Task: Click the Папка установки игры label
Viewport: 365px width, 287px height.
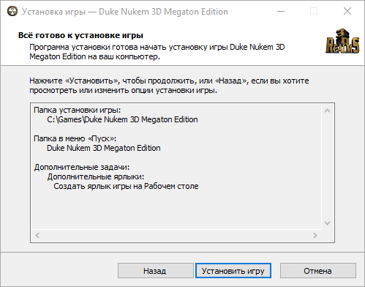Action: [x=77, y=110]
